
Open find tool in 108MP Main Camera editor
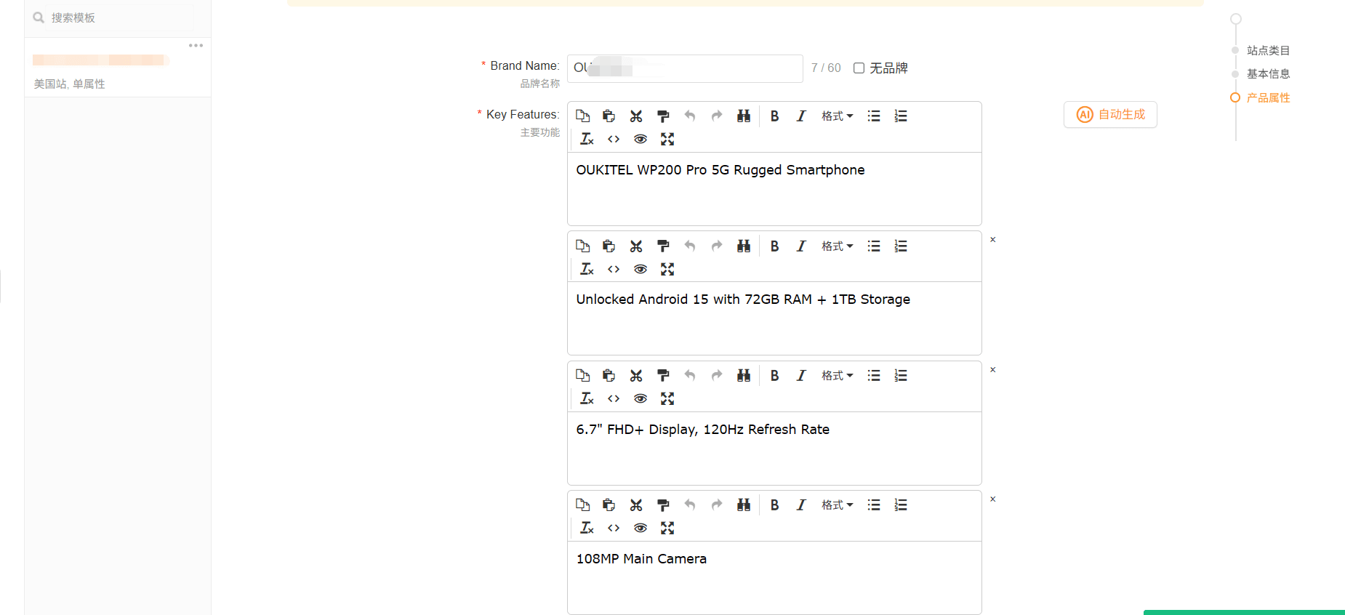point(744,505)
